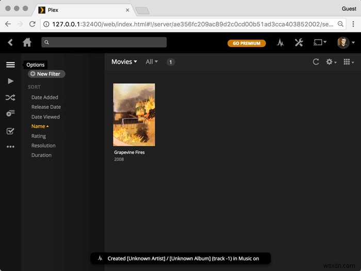This screenshot has height=271, width=361.
Task: Open the Plex home icon
Action: pos(27,42)
